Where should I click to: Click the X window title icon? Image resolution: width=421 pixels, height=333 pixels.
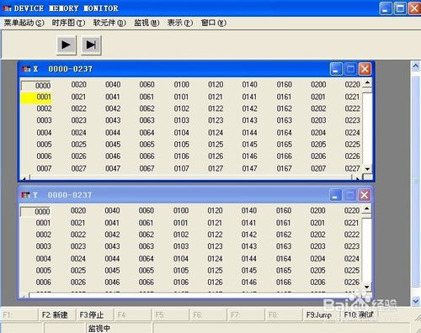[x=26, y=69]
